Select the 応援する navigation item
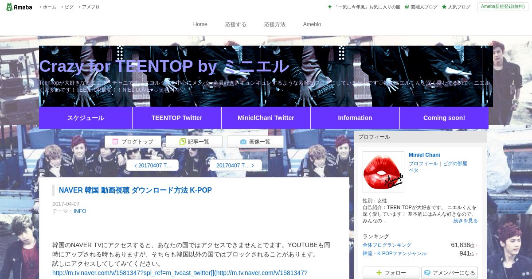 point(235,24)
